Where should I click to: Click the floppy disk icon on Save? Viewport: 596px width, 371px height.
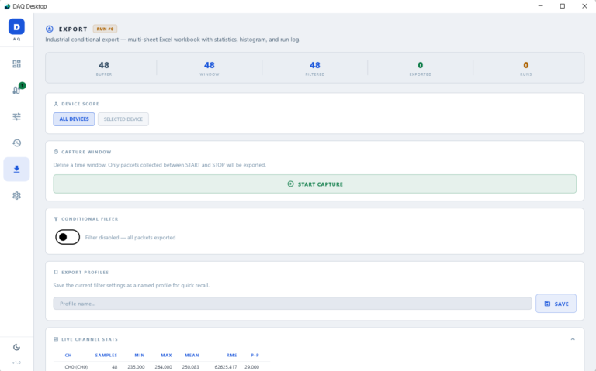pyautogui.click(x=547, y=304)
